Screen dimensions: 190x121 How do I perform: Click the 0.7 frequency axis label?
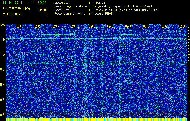pos(2,100)
